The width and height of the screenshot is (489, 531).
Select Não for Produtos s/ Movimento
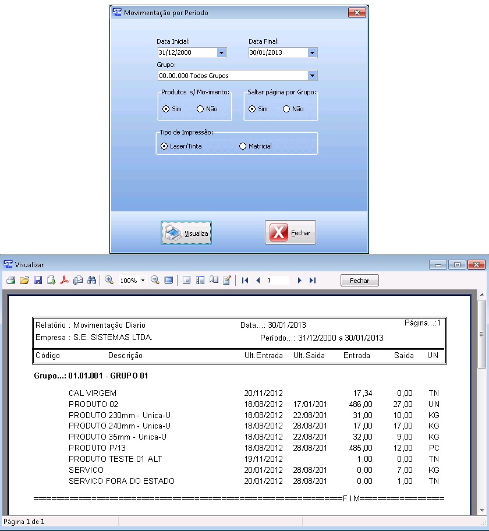click(x=200, y=109)
